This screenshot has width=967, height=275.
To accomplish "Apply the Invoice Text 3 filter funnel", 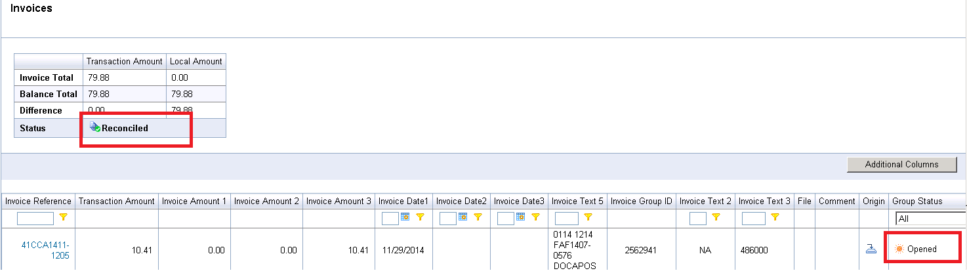I will [775, 217].
